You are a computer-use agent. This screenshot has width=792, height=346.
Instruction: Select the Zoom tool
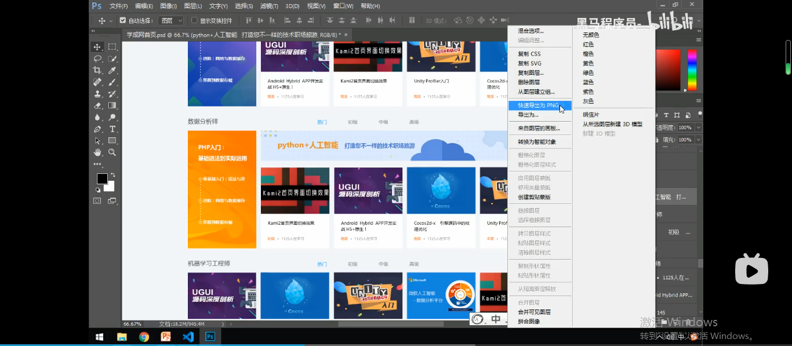pos(112,152)
